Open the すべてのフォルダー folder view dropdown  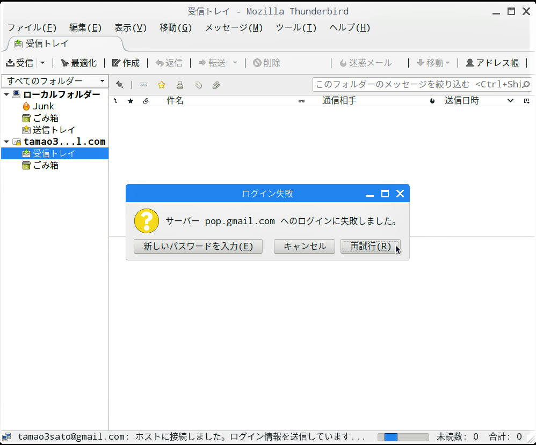click(55, 81)
